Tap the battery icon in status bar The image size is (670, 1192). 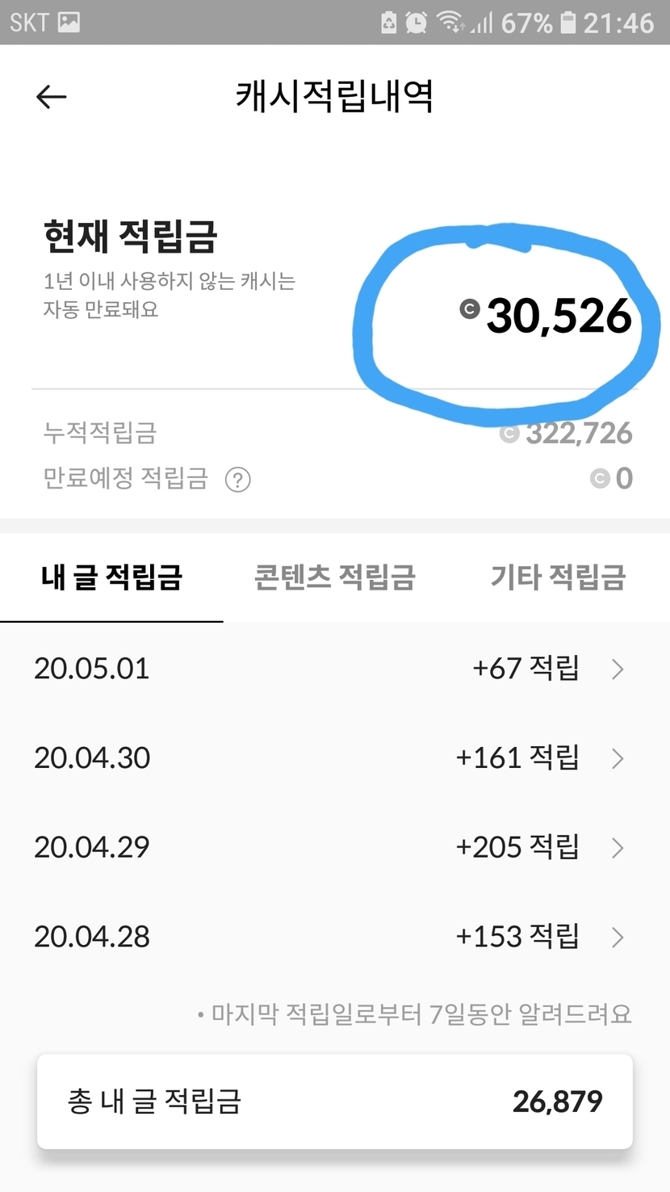568,23
